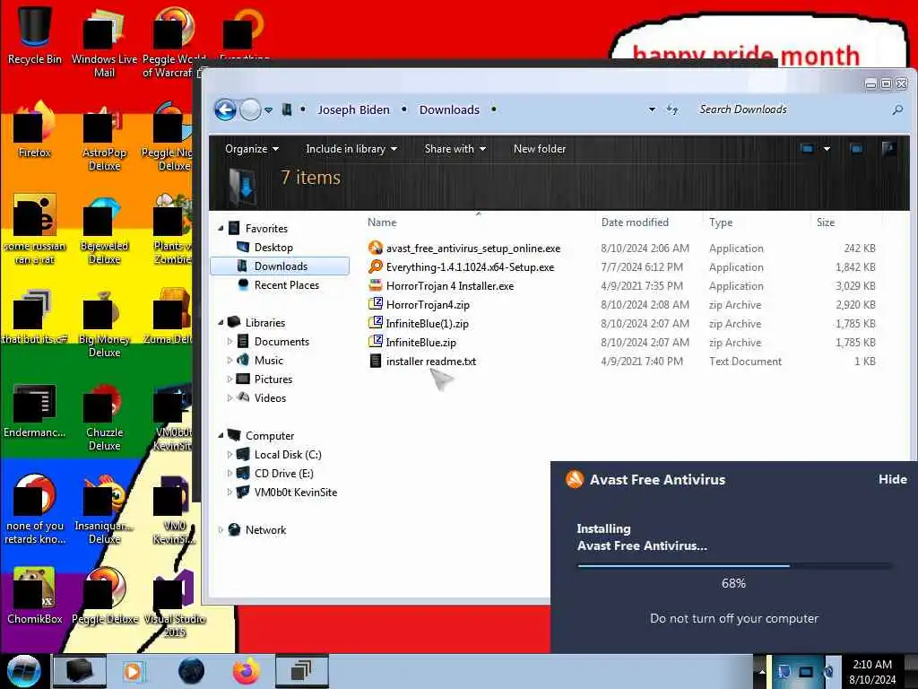This screenshot has width=918, height=689.
Task: Collapse the Computer tree section
Action: (221, 435)
